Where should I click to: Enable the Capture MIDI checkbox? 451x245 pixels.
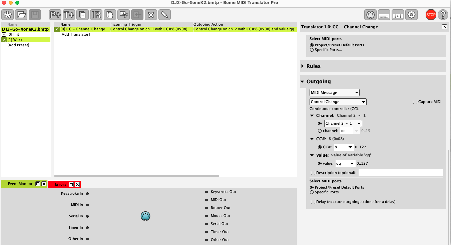[415, 102]
